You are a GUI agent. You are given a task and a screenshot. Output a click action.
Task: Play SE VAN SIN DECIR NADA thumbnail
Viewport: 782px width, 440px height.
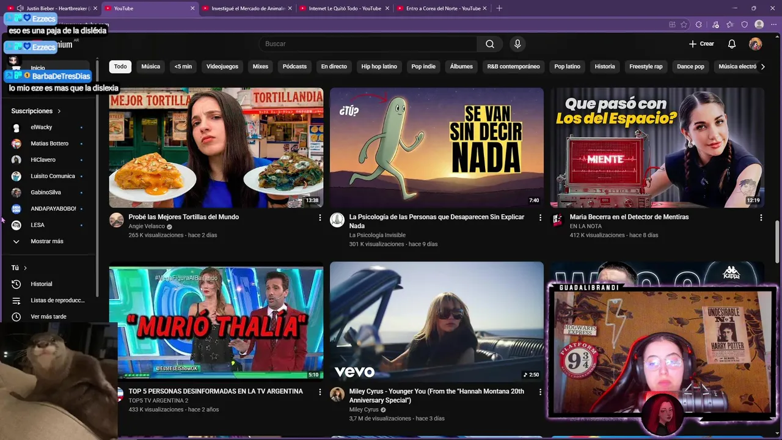point(437,147)
